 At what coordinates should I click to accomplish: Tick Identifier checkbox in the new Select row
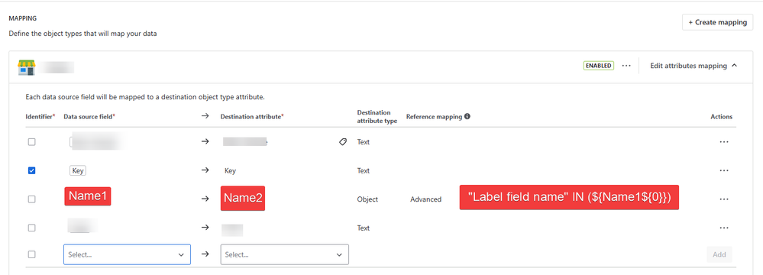[x=31, y=254]
